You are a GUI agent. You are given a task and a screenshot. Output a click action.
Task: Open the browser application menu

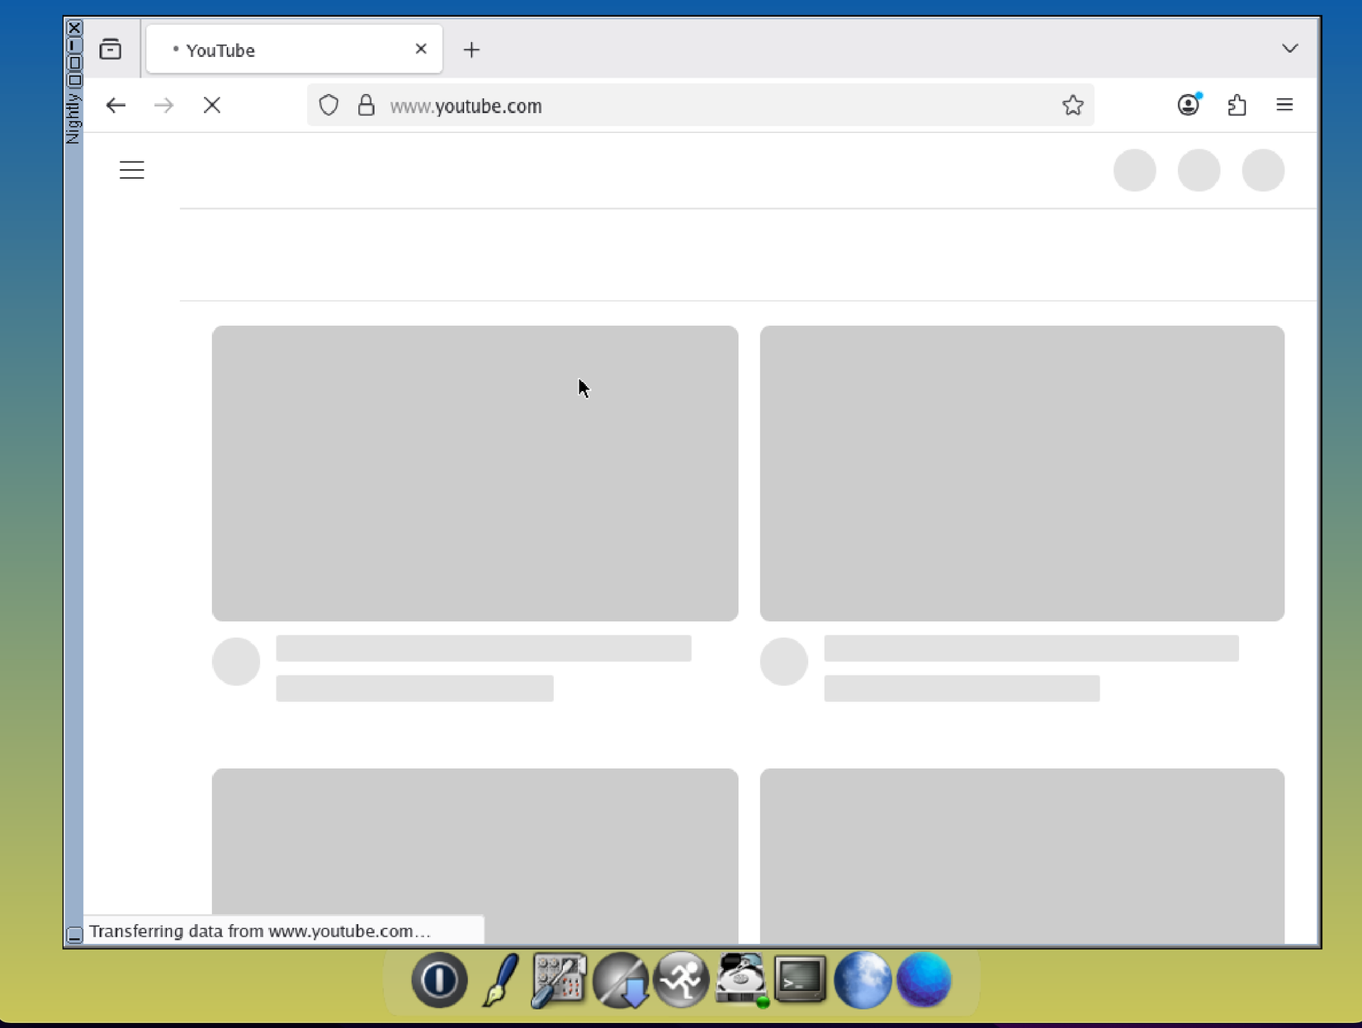pos(1284,105)
